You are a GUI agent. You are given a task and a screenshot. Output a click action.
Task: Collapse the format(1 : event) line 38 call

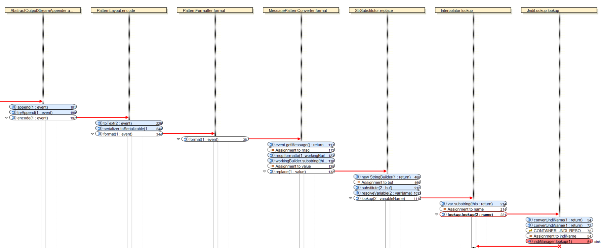(178, 139)
